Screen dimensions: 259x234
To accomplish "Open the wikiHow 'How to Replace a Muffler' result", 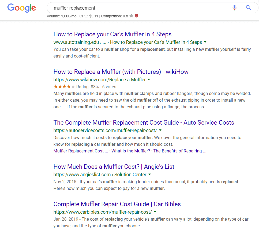I will [x=121, y=72].
